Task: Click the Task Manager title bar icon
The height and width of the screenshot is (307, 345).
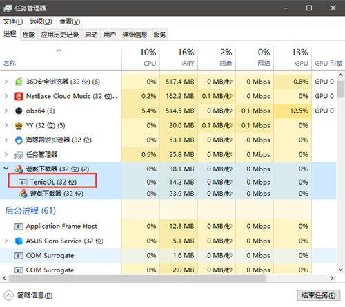Action: pos(8,8)
